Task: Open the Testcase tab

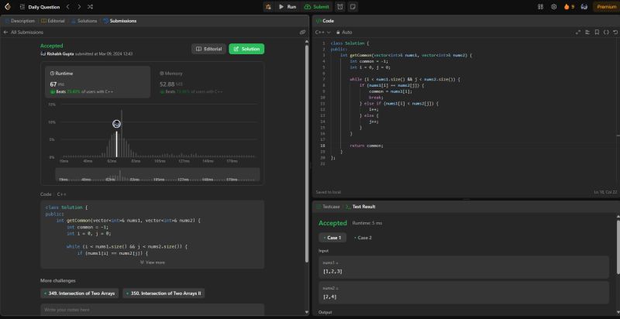Action: click(x=331, y=207)
